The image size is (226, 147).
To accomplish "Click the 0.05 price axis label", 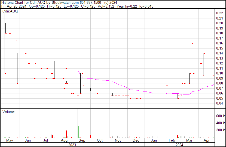I will (x=219, y=99).
